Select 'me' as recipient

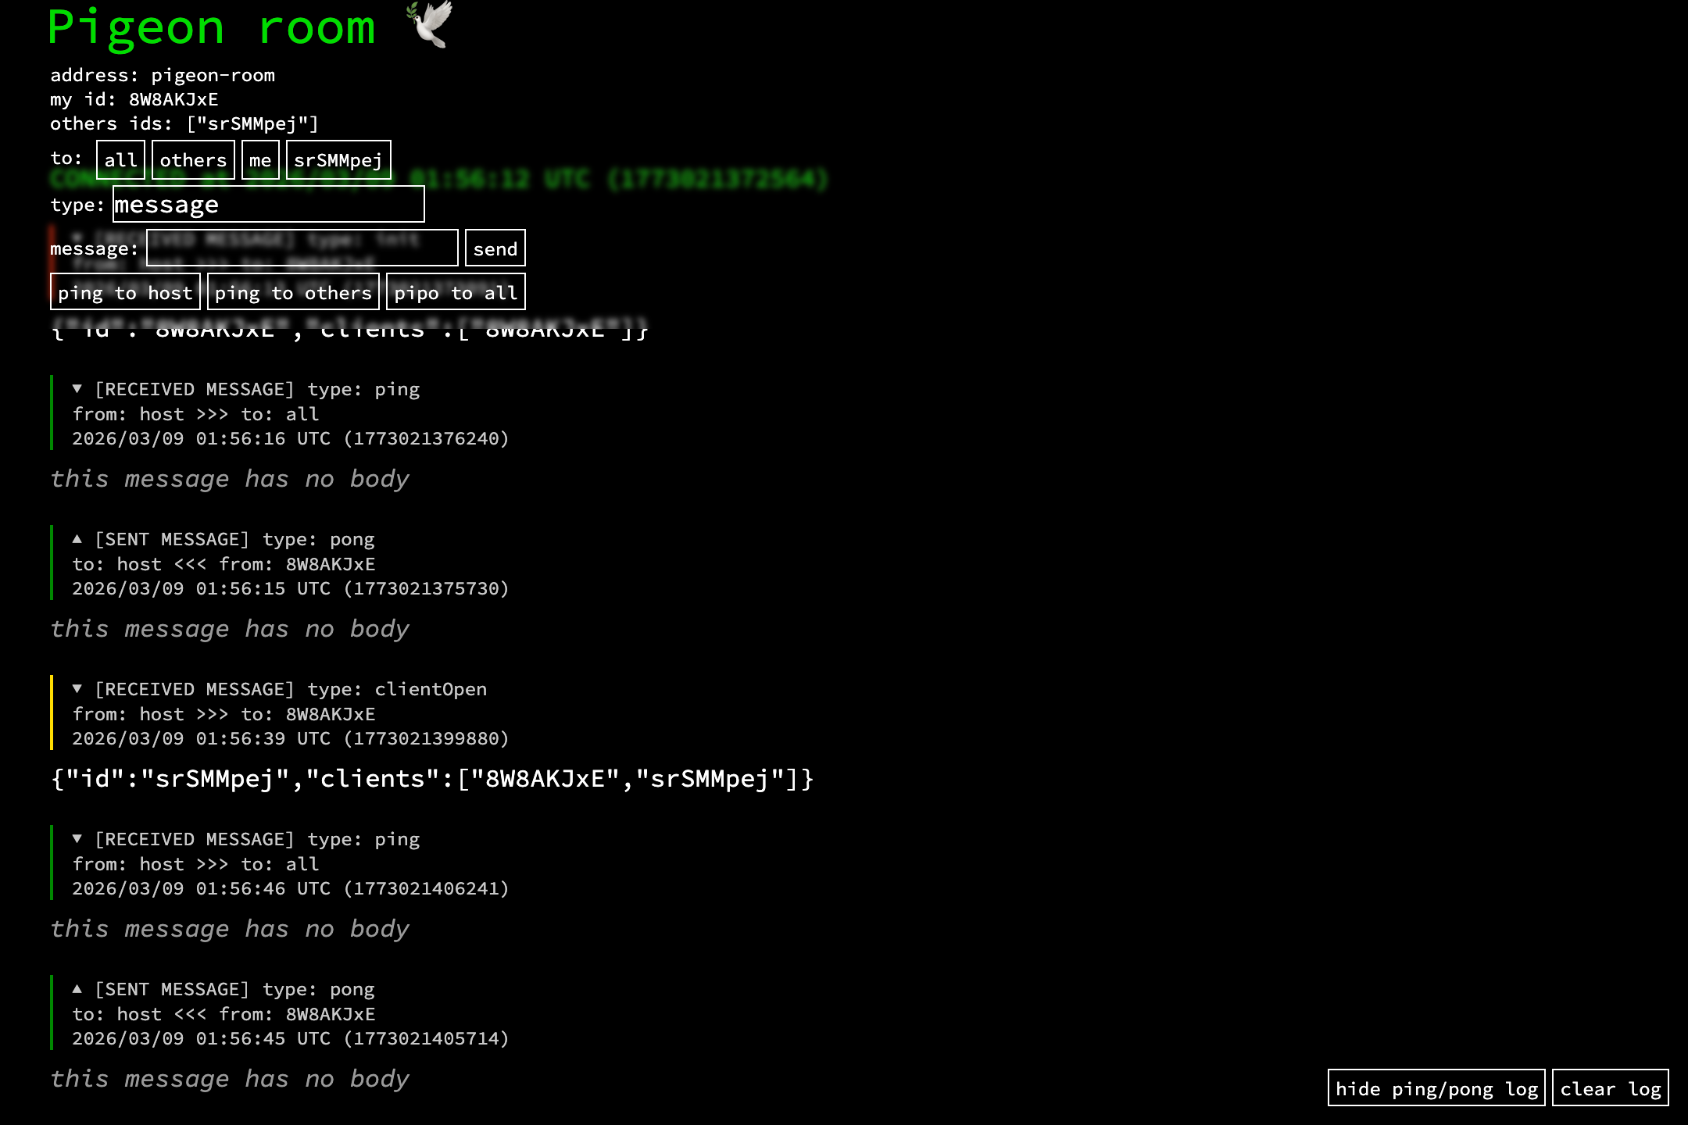tap(260, 160)
